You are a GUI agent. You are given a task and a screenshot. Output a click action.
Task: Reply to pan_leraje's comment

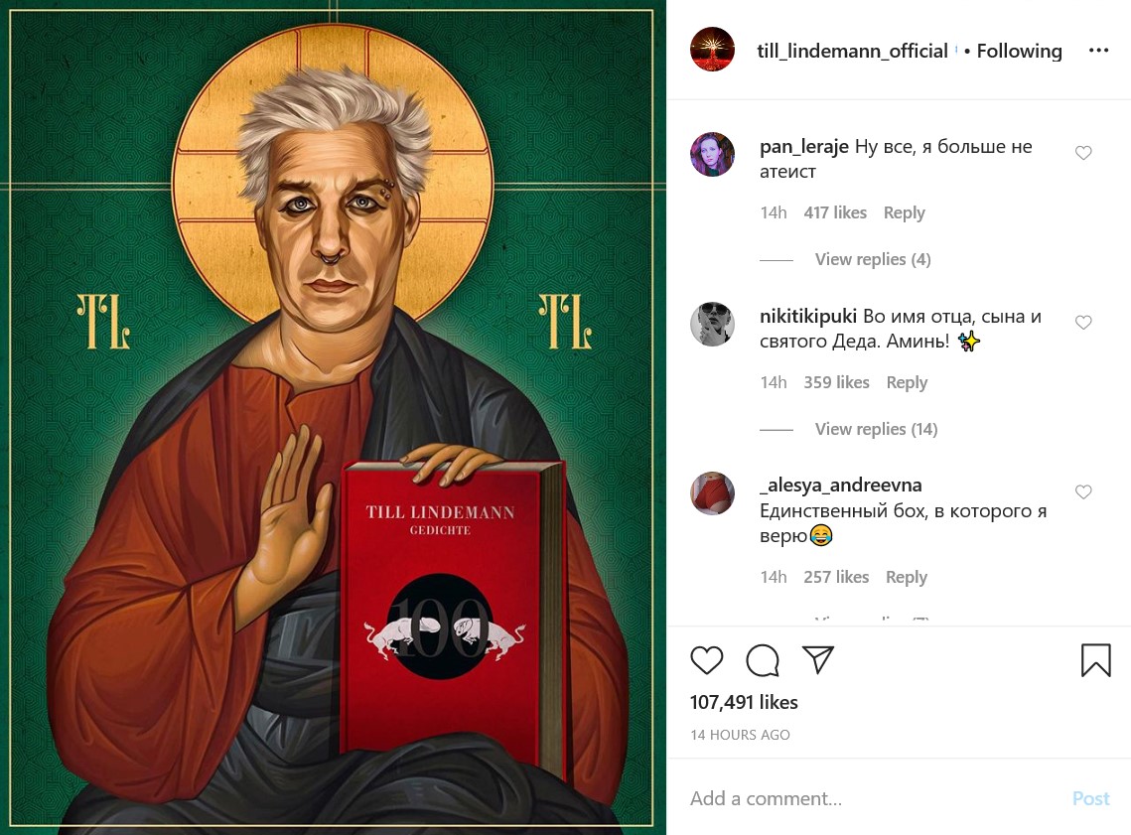(904, 212)
